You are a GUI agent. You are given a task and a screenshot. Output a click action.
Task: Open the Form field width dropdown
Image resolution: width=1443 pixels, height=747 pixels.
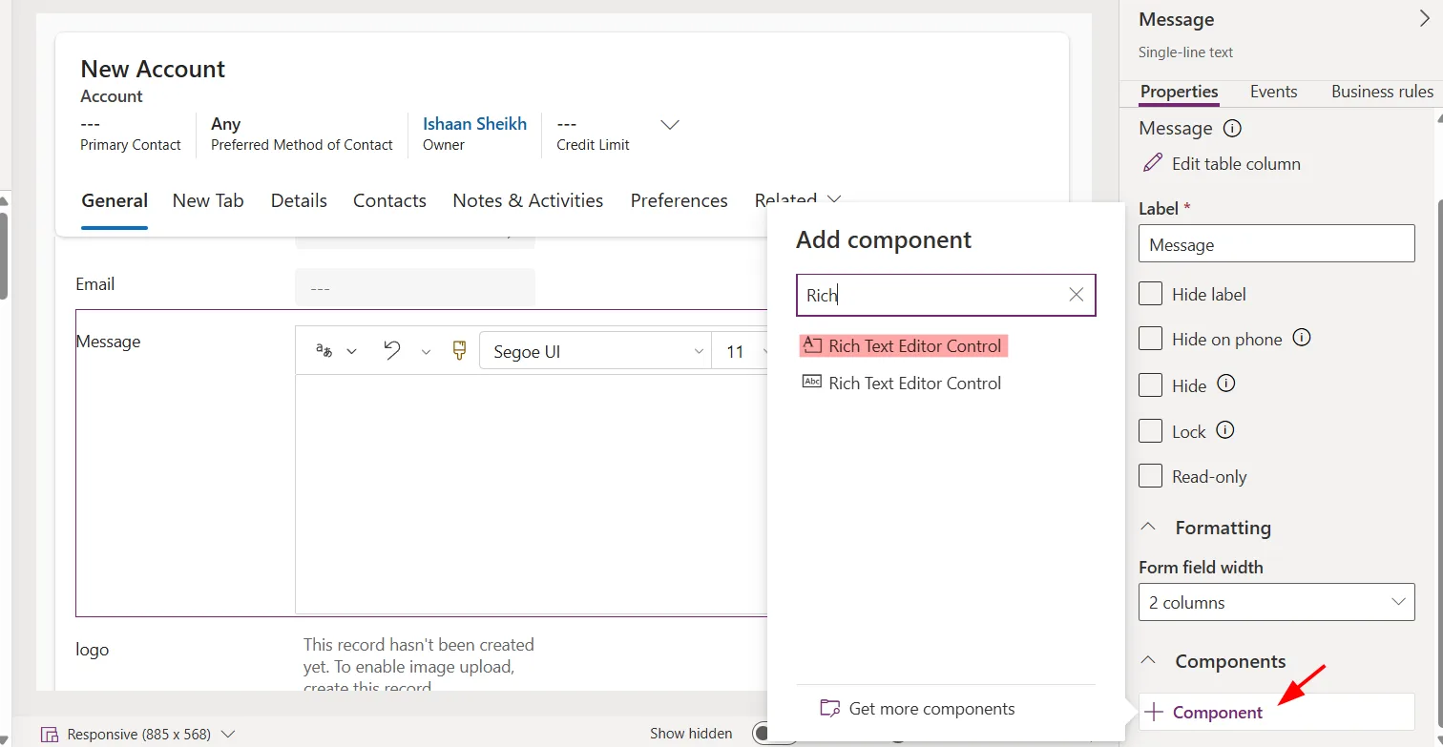1277,603
